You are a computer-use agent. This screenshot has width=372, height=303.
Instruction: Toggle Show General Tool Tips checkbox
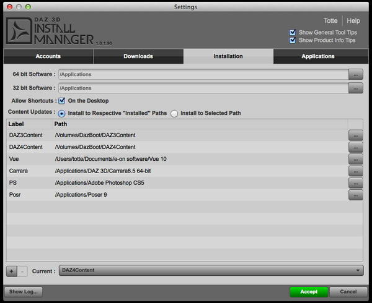[x=293, y=32]
